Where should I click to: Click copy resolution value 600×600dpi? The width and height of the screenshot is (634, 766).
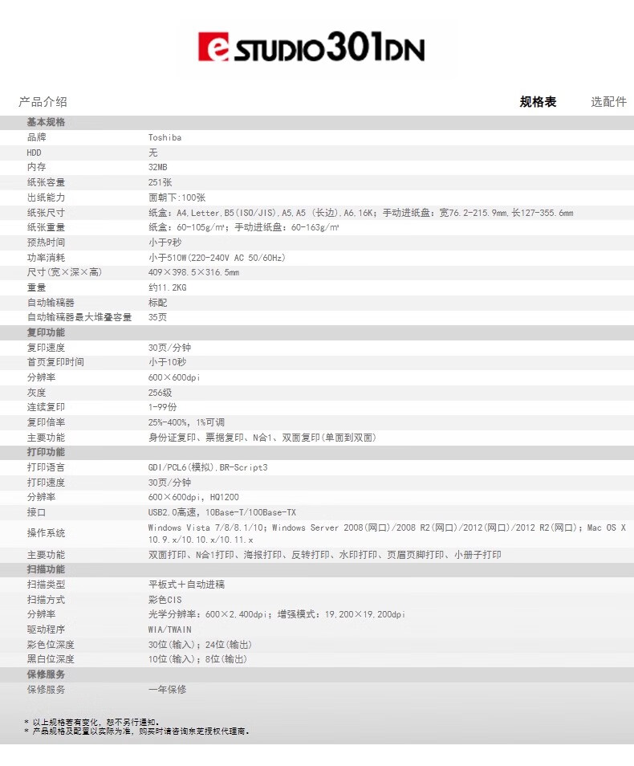pos(174,377)
